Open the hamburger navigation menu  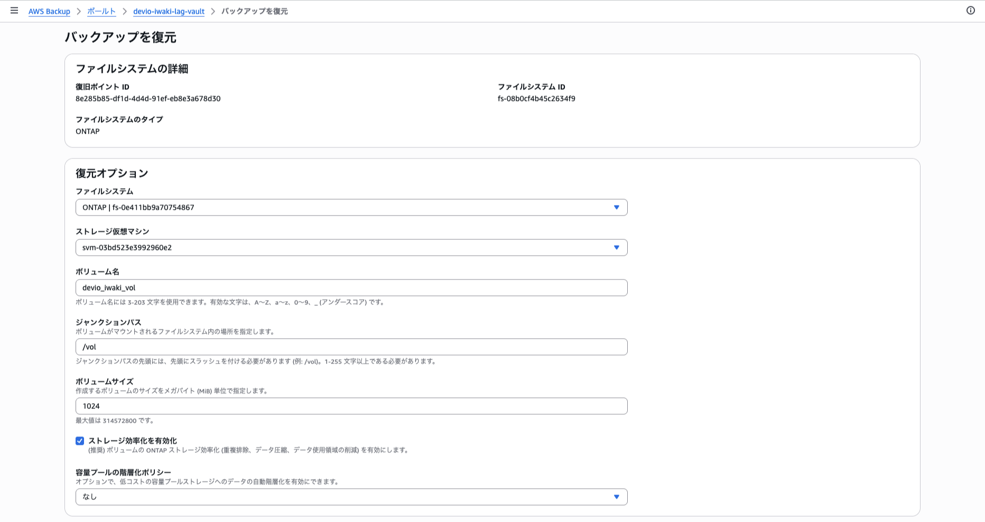(x=14, y=11)
